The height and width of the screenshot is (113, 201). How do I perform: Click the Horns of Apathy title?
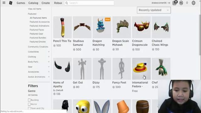(58, 84)
